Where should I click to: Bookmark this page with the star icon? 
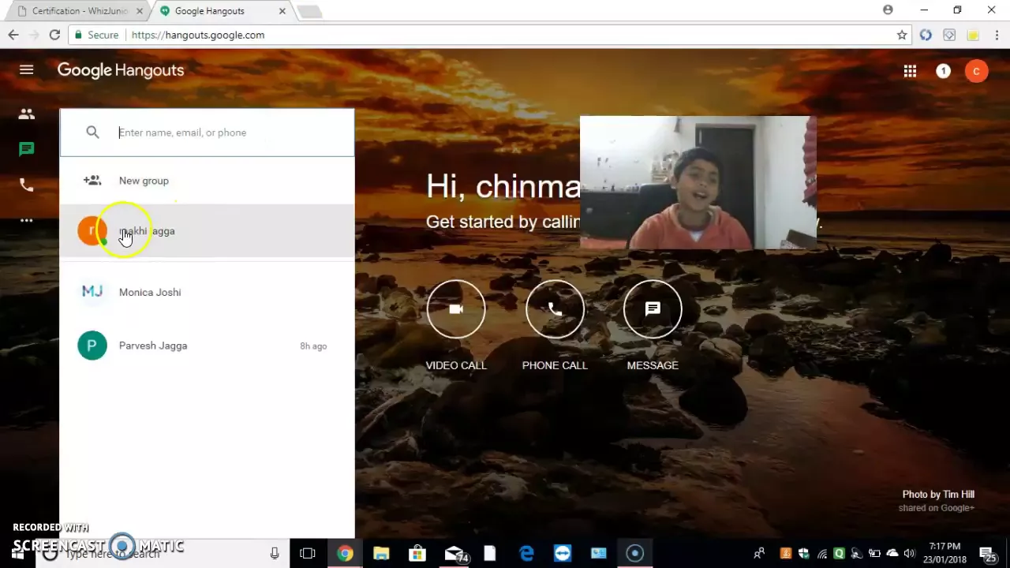(x=902, y=35)
